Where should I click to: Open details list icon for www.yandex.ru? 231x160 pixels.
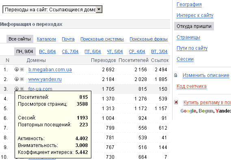pyautogui.click(x=22, y=79)
